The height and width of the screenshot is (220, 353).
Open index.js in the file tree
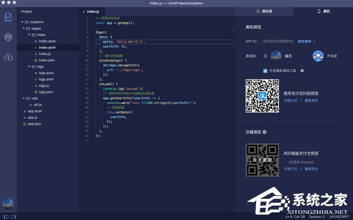click(45, 54)
